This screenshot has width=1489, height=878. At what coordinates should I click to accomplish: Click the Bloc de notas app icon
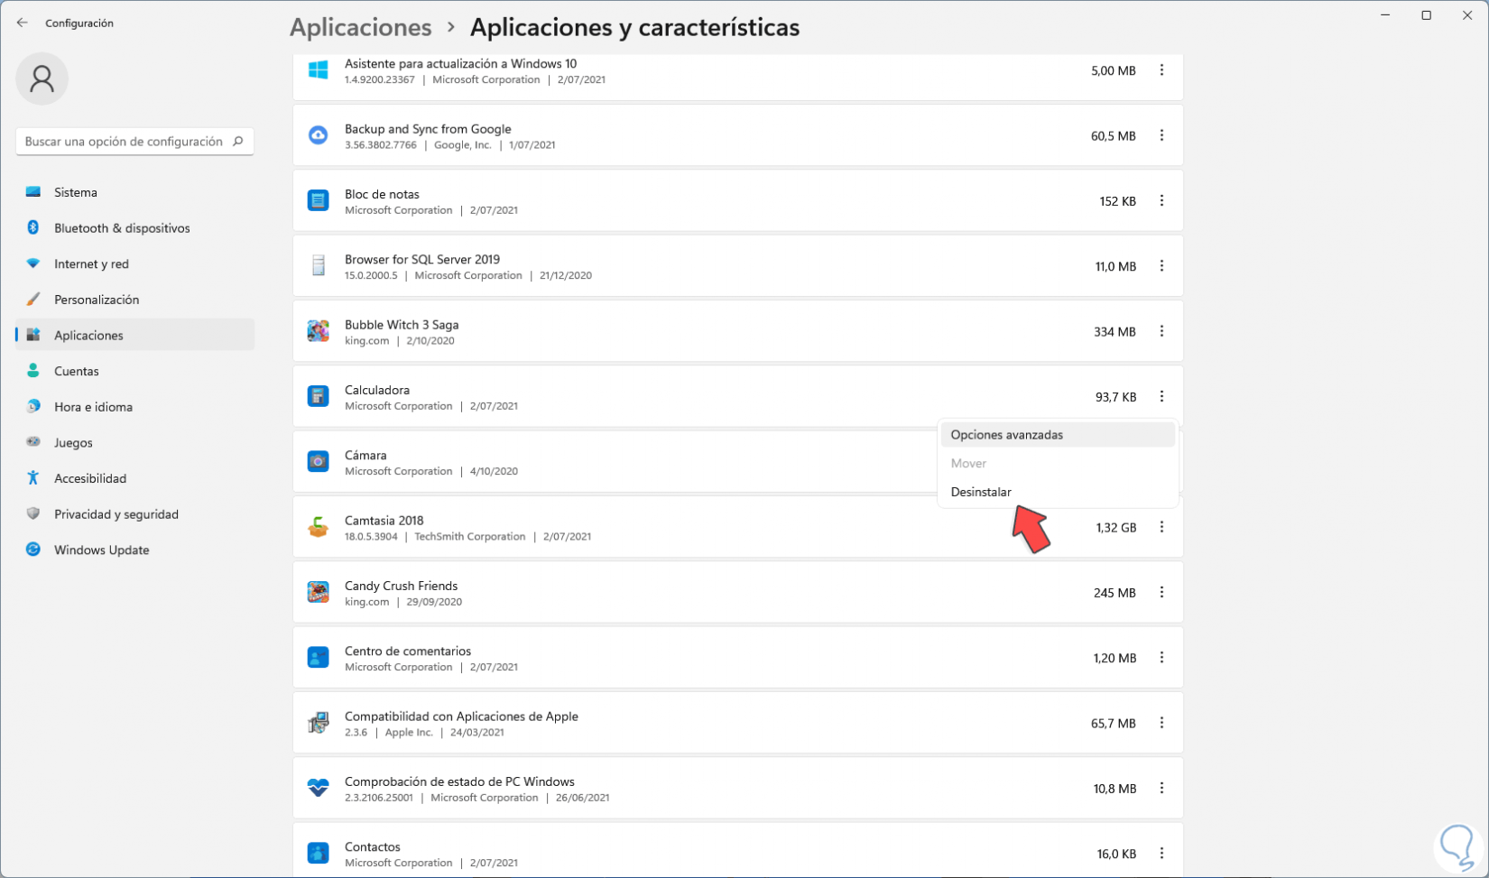click(x=318, y=200)
